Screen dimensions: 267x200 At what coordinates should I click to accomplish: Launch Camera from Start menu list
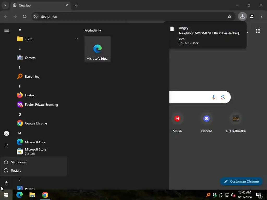[x=48, y=58]
